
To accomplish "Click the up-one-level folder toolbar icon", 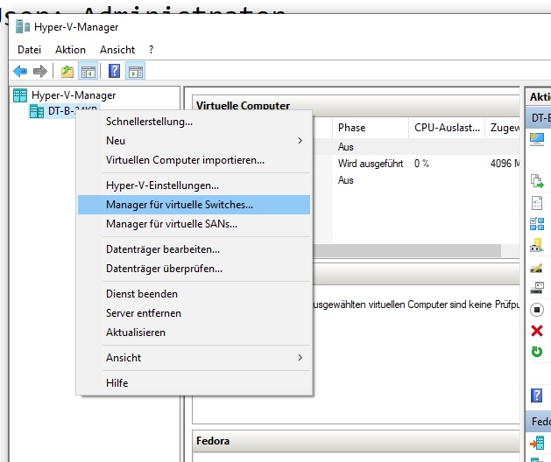I will 67,71.
